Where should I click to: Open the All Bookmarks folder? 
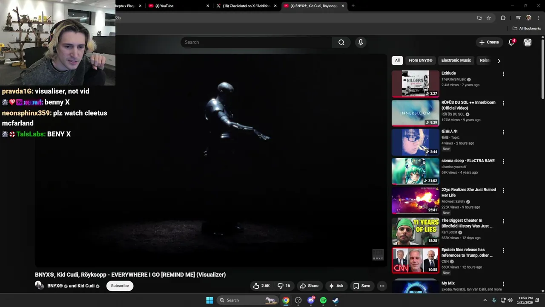[x=527, y=29]
